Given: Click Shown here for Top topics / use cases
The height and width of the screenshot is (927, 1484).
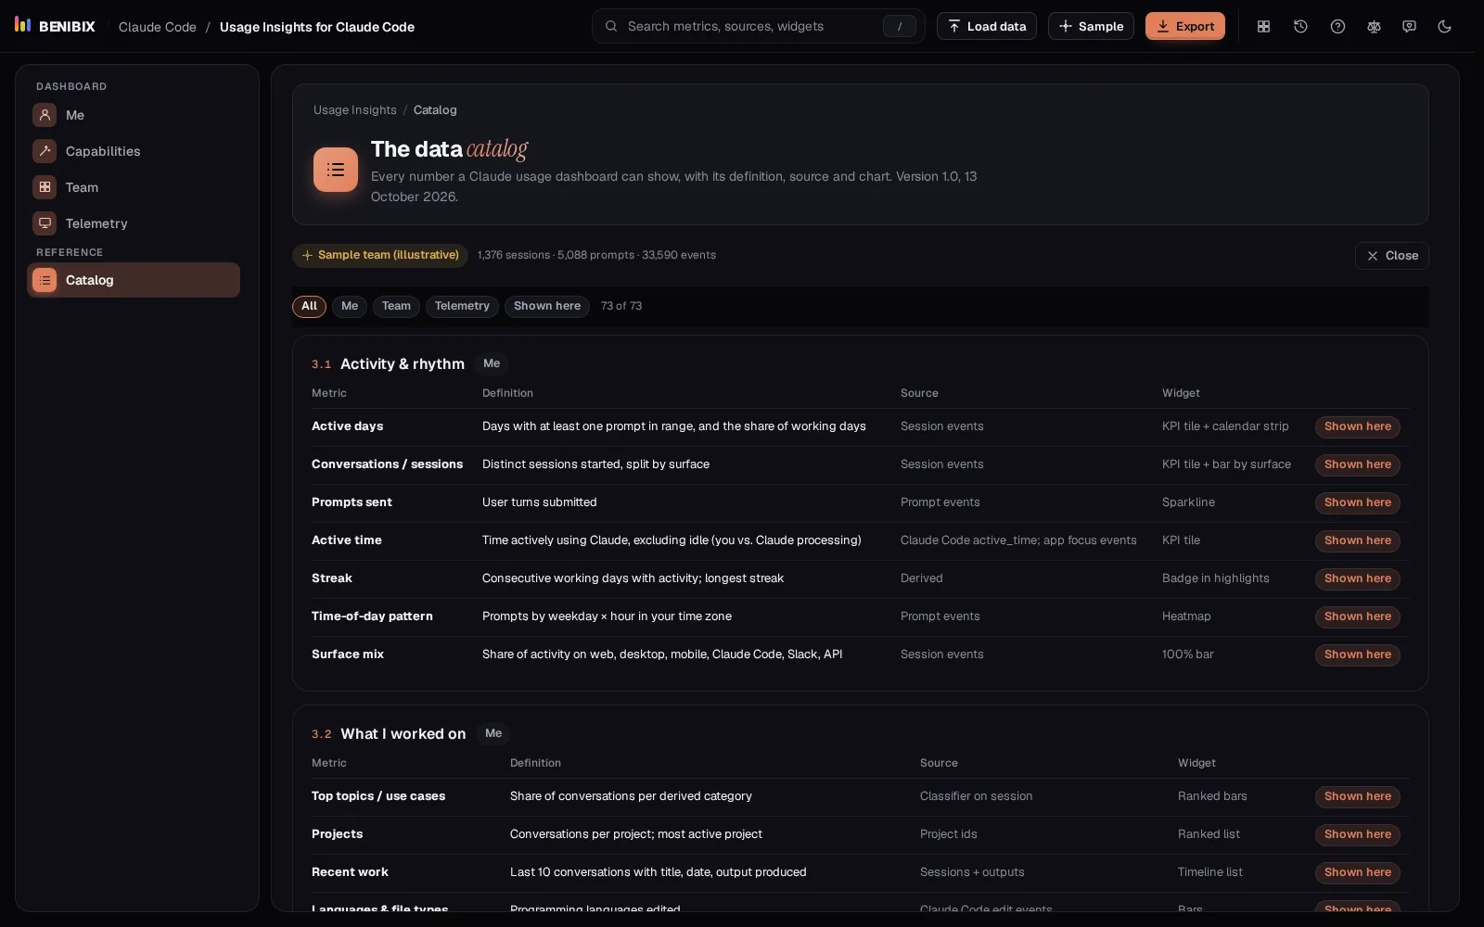Looking at the screenshot, I should [1358, 796].
